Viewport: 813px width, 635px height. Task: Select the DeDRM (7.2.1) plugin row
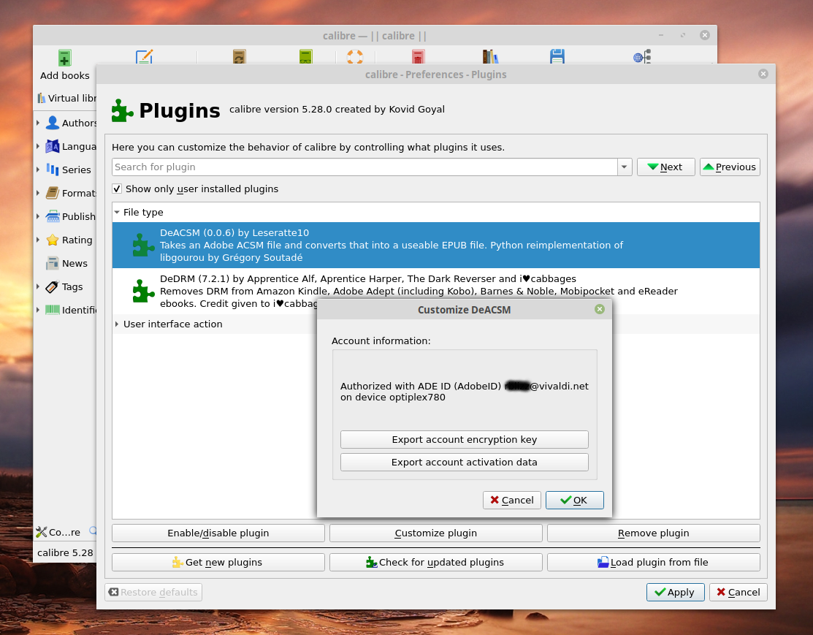435,291
